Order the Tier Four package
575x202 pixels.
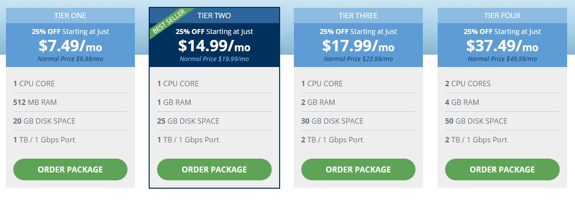pyautogui.click(x=503, y=169)
